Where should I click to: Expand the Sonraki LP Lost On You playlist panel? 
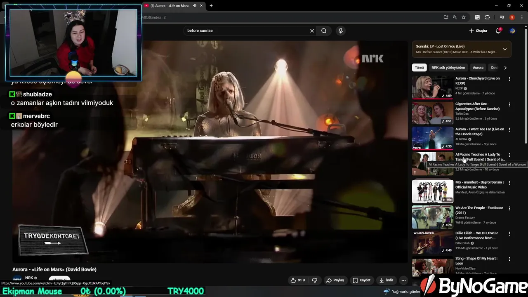click(x=504, y=49)
